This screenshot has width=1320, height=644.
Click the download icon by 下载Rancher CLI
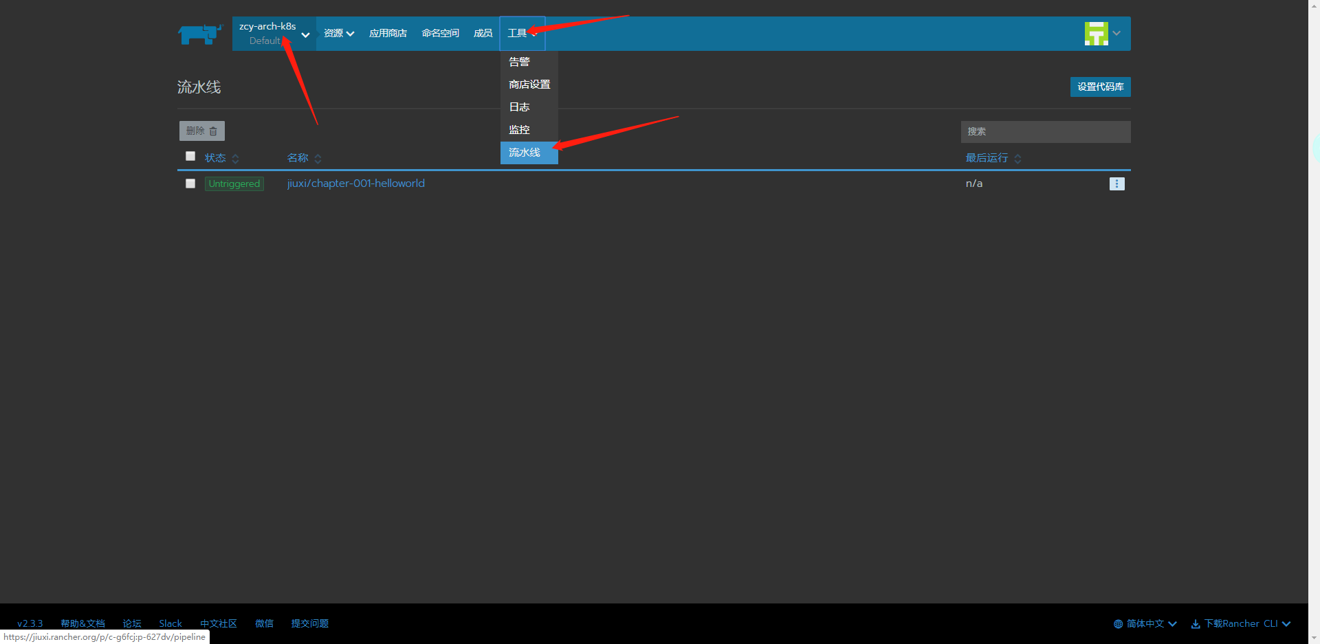(x=1196, y=624)
